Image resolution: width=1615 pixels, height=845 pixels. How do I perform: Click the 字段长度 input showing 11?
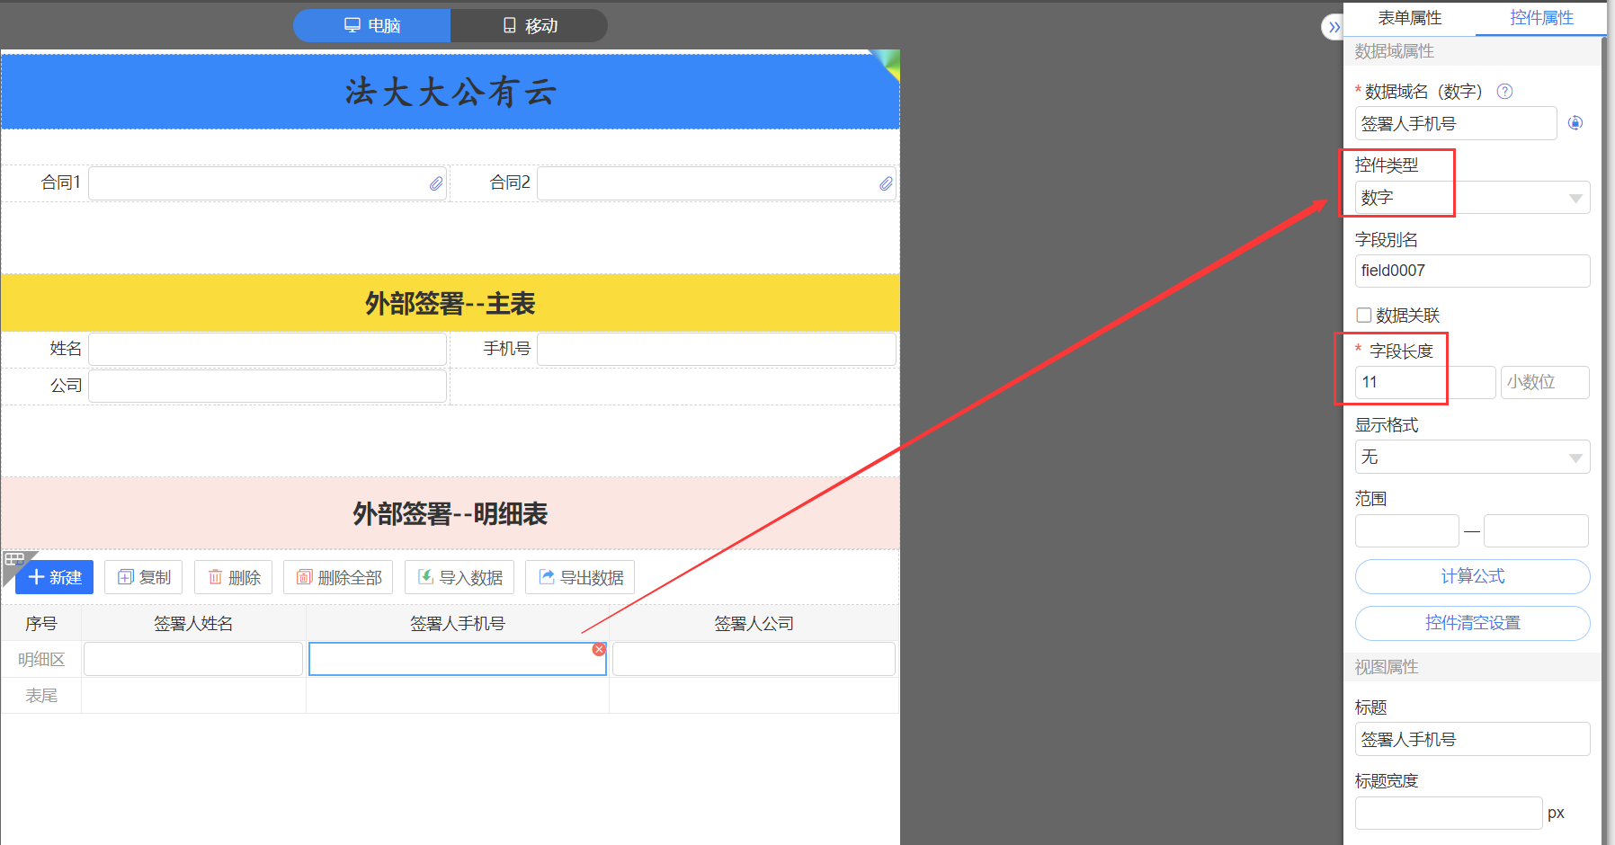[1425, 382]
